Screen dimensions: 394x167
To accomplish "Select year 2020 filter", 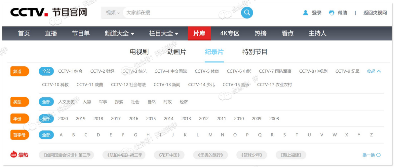I will click(x=63, y=118).
